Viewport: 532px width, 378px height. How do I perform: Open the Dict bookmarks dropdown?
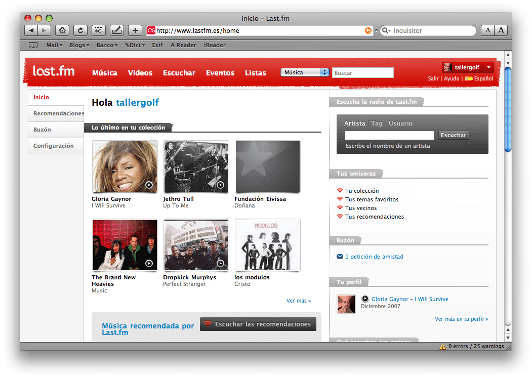(x=135, y=45)
